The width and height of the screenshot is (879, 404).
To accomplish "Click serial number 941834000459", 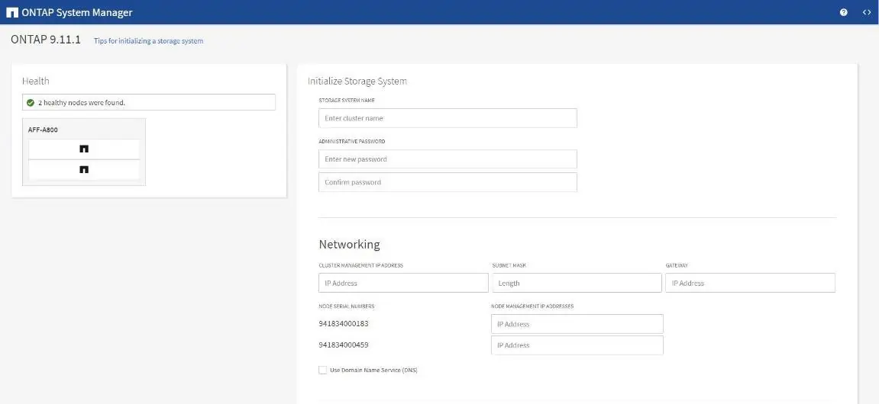I will [x=344, y=345].
